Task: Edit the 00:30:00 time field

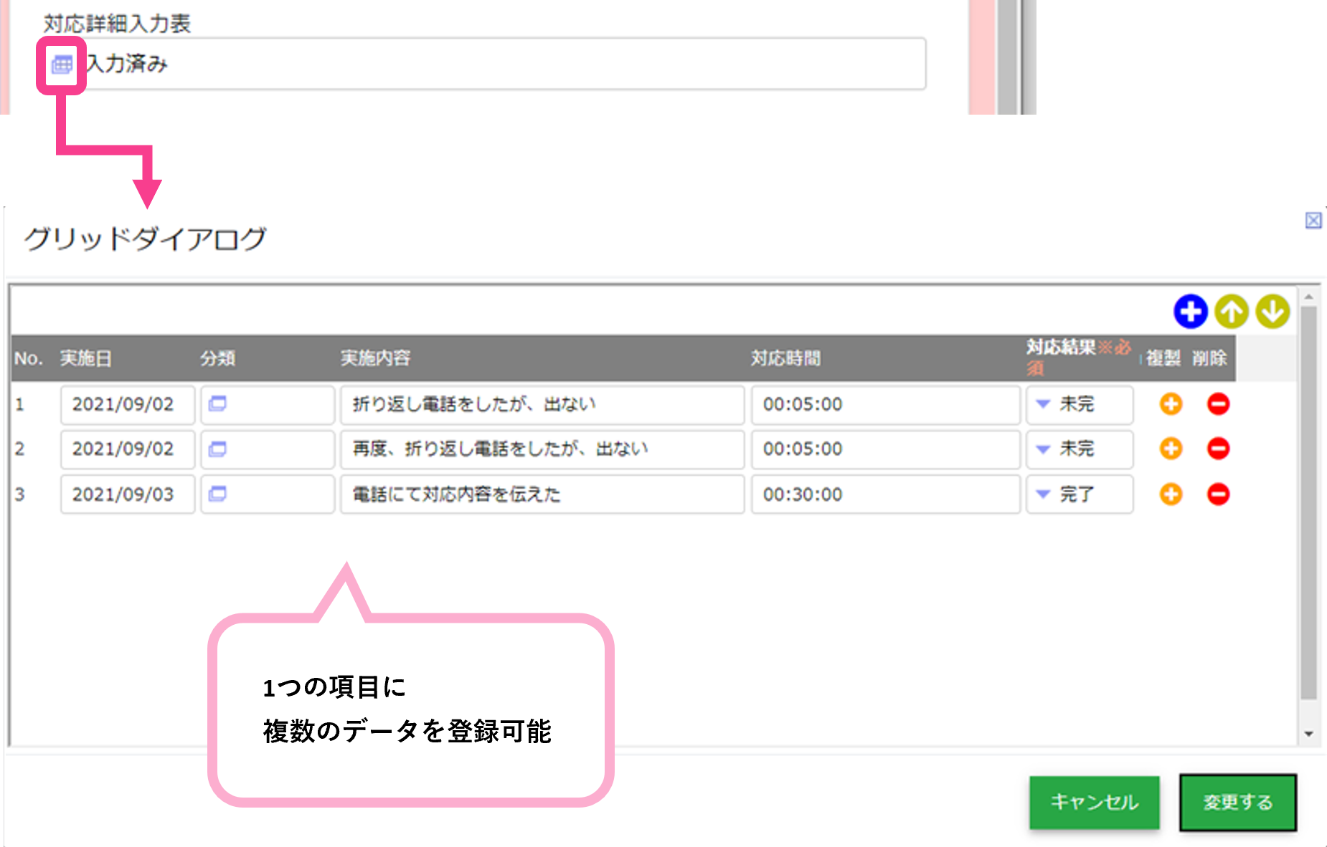Action: (886, 494)
